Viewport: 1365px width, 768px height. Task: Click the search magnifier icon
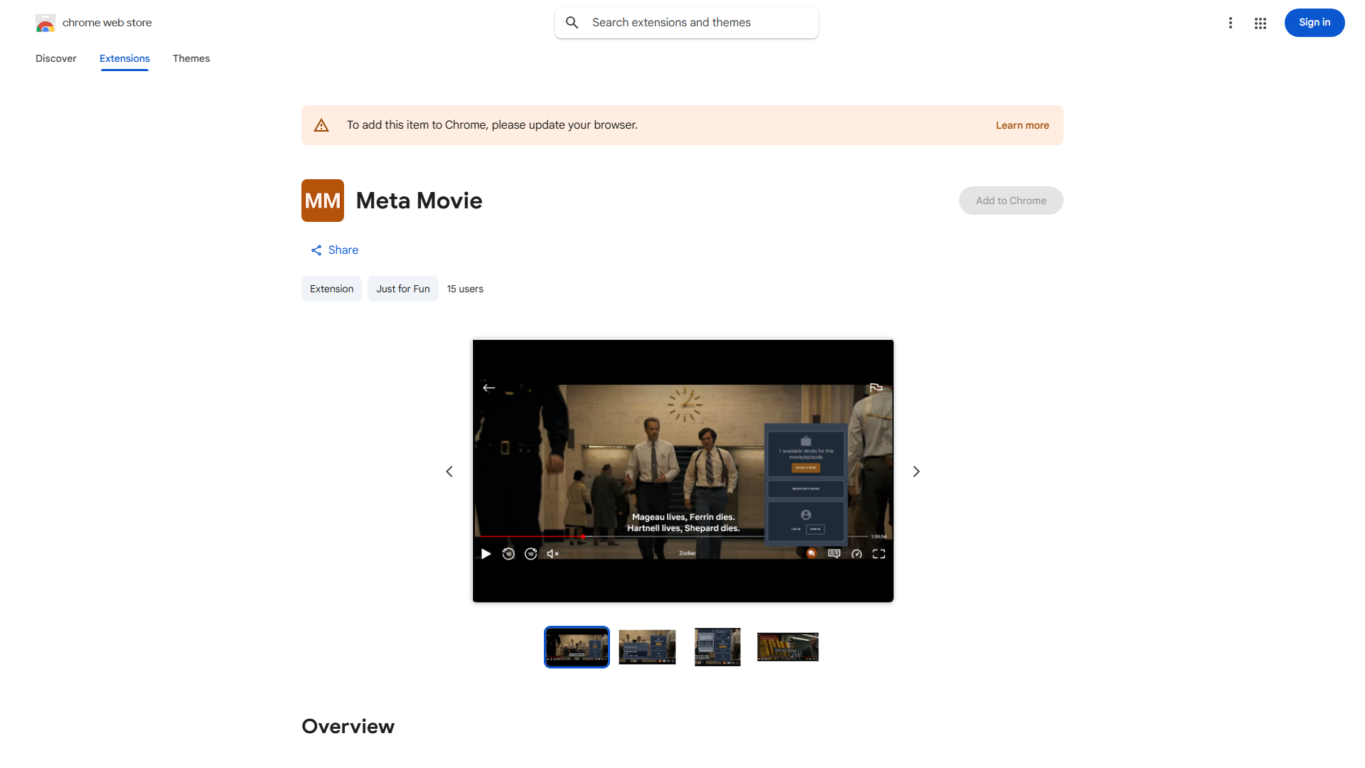(572, 22)
